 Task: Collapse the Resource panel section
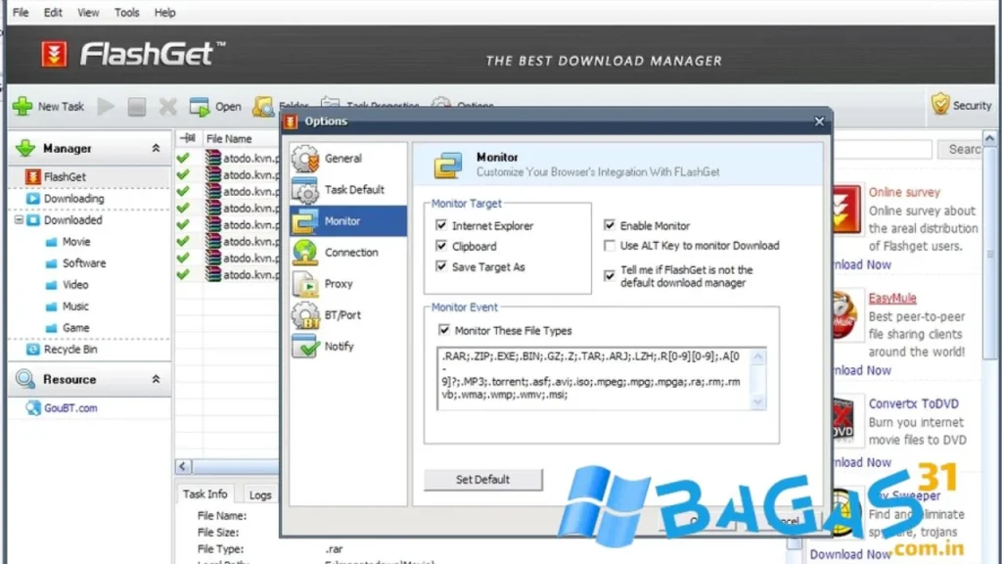(156, 379)
